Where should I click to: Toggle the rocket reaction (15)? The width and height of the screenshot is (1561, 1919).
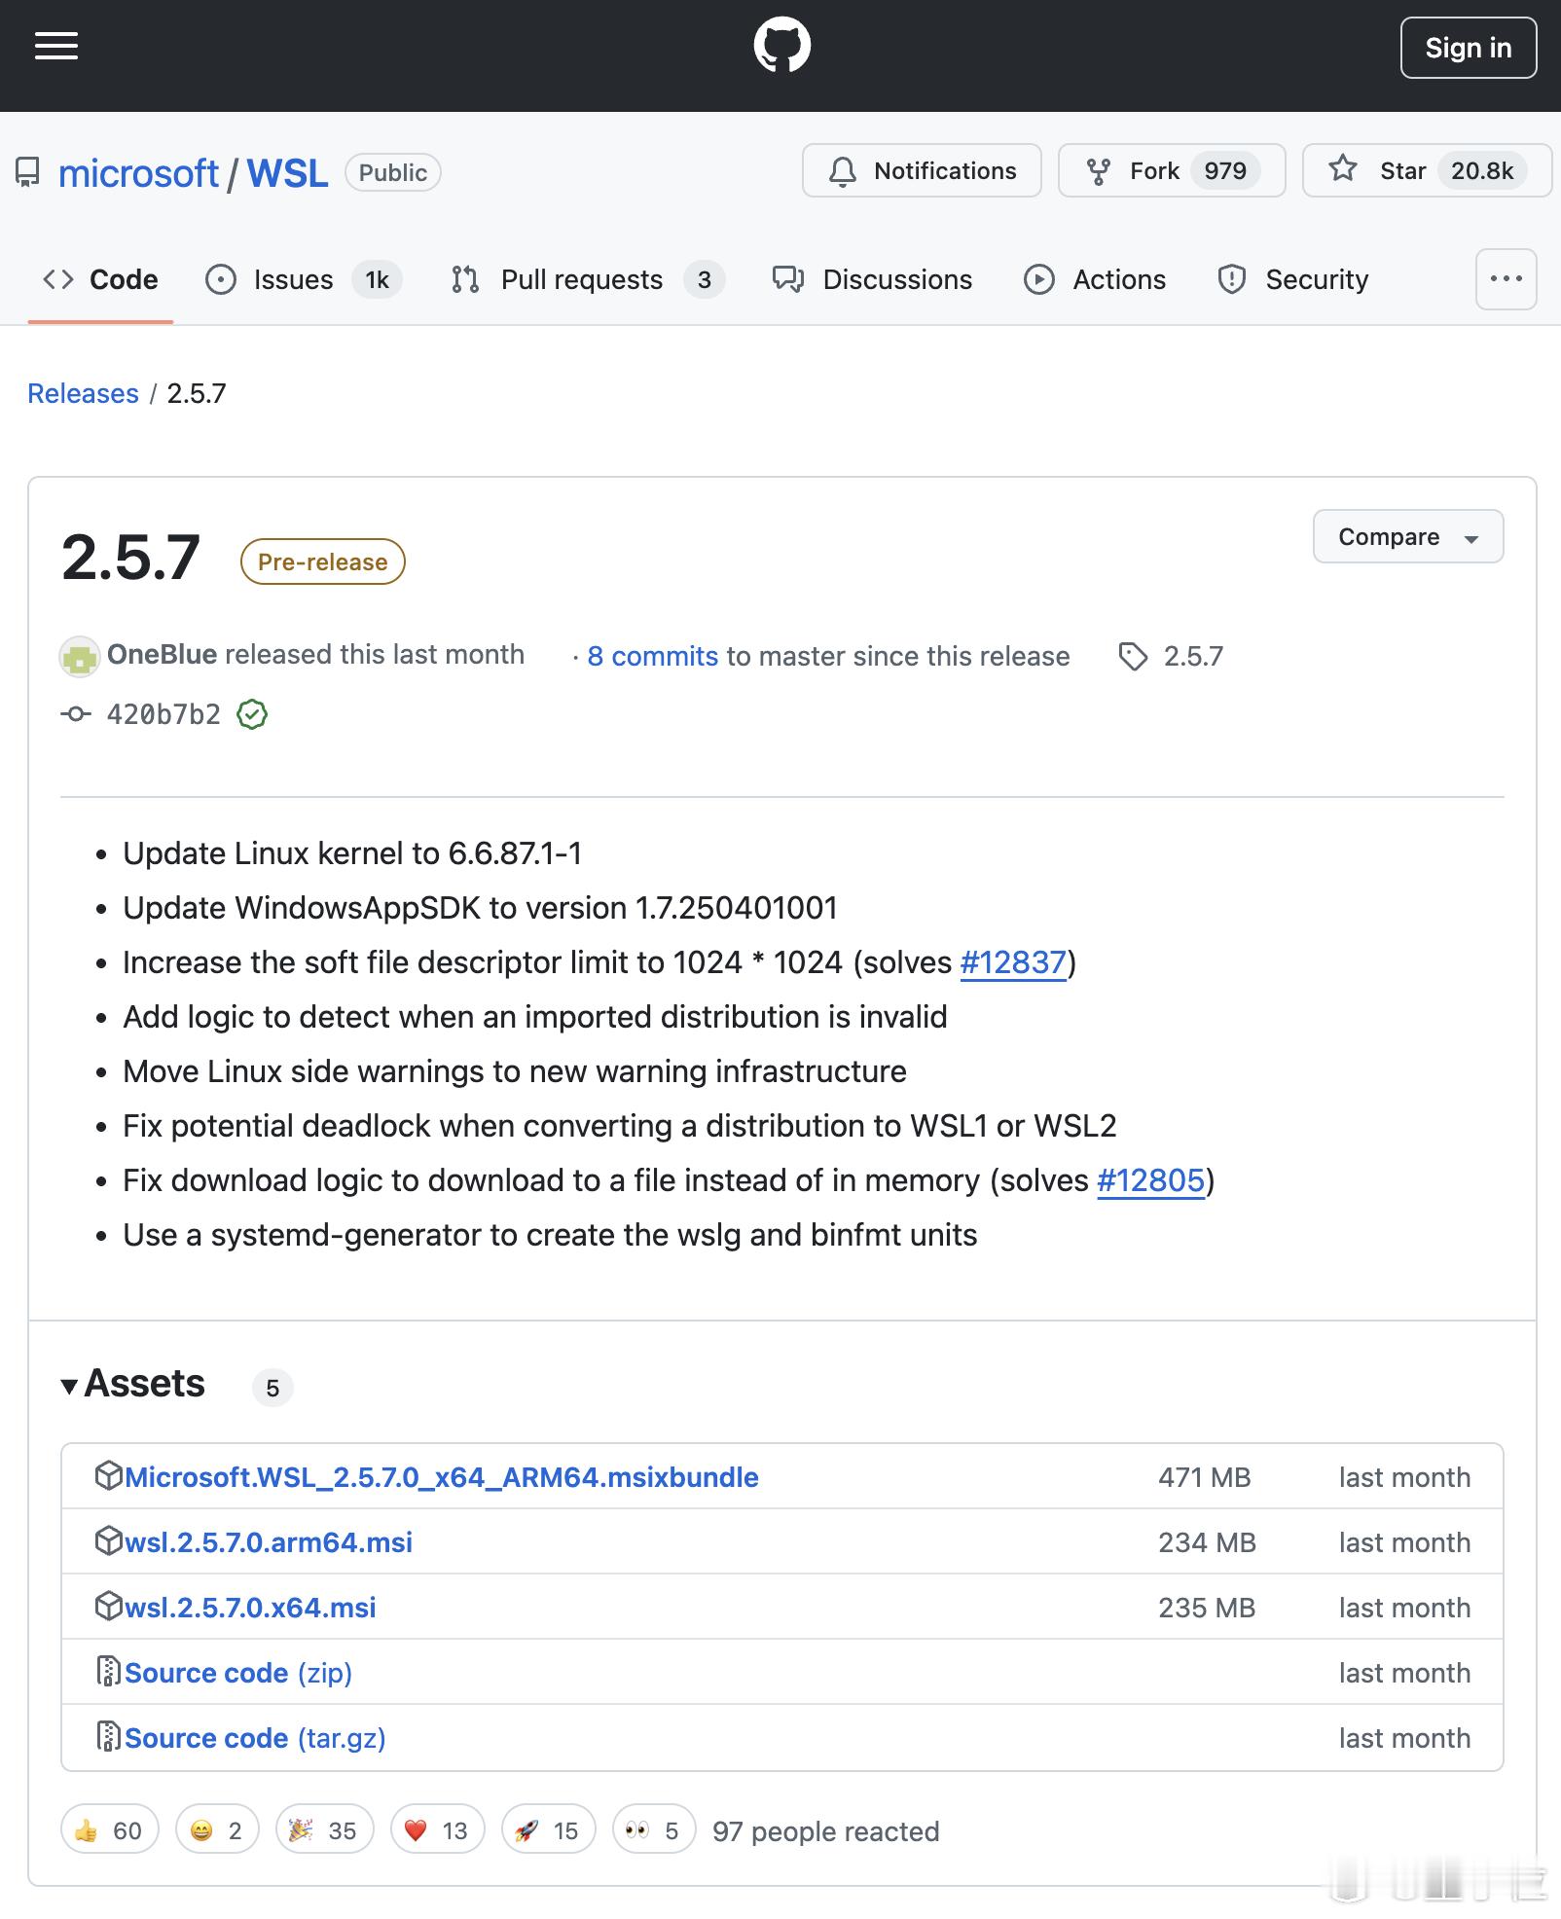pyautogui.click(x=548, y=1829)
